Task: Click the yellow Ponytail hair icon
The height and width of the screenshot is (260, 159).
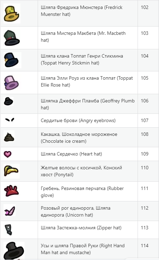Action: pyautogui.click(x=11, y=171)
